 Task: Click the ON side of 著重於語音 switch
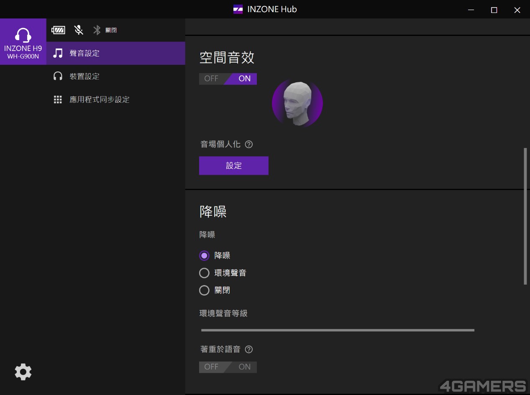(243, 367)
